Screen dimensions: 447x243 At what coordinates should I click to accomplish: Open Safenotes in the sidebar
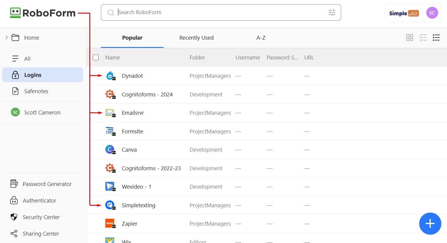coord(43,91)
